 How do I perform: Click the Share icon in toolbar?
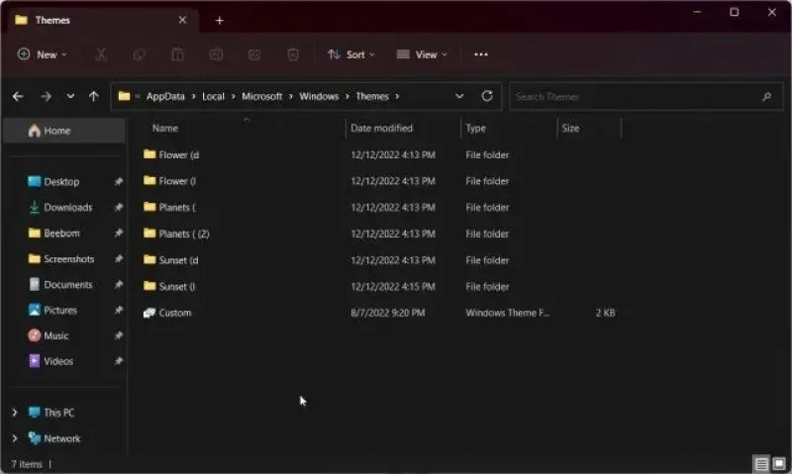[254, 54]
